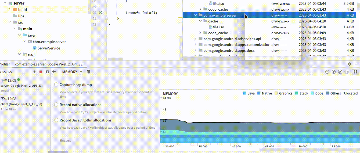Click the memory timeline horizontal scrollbar
Screen dimensions: 360x153
[x=309, y=150]
